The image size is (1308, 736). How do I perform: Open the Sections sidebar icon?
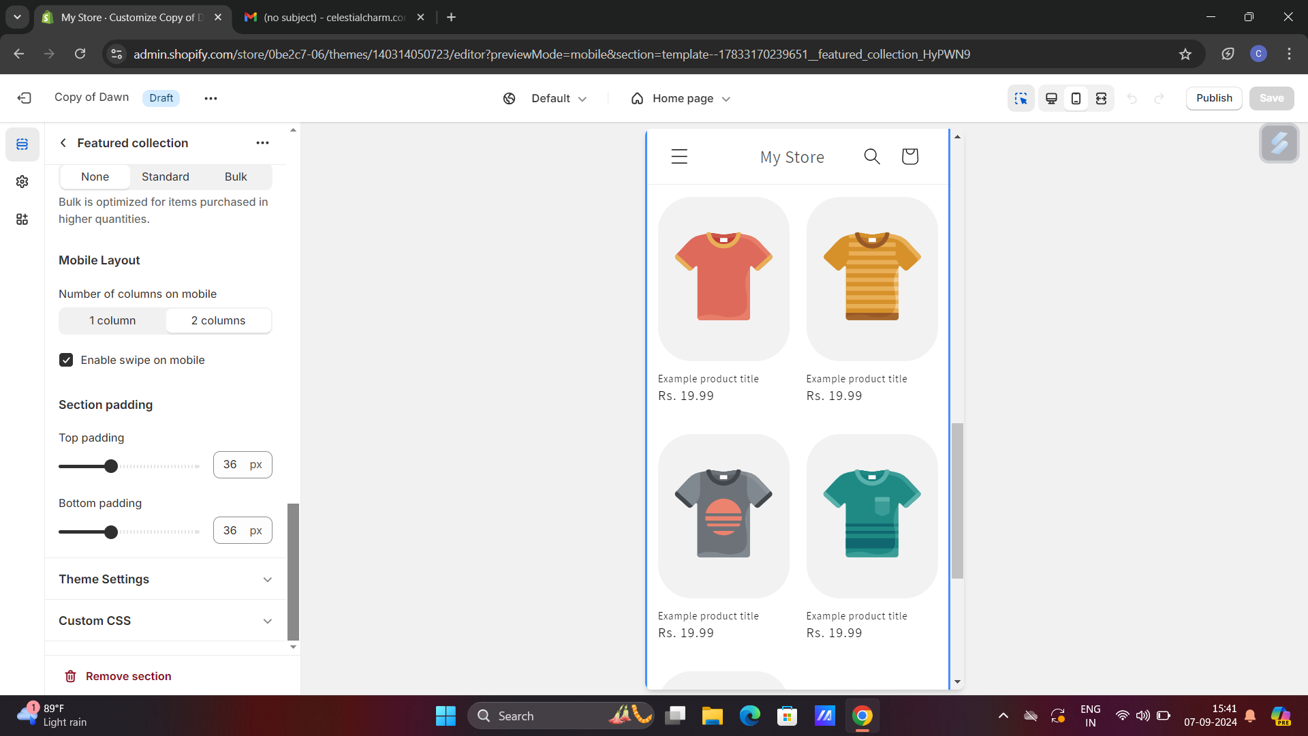[x=22, y=144]
